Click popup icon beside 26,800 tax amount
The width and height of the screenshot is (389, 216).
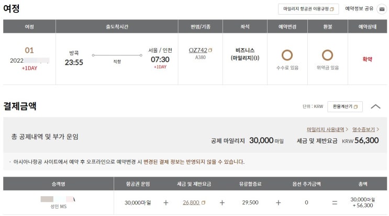[x=204, y=203]
